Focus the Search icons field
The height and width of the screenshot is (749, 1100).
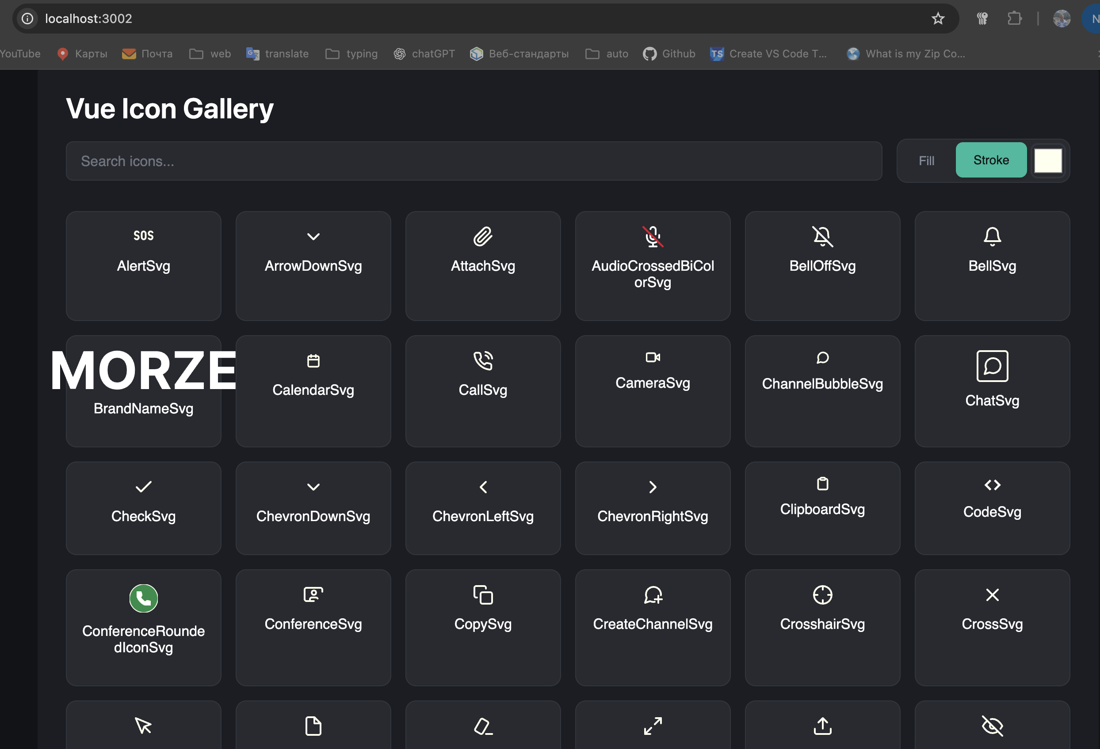[474, 161]
